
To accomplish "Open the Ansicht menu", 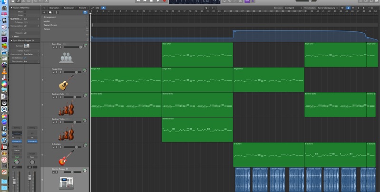I will point(83,8).
